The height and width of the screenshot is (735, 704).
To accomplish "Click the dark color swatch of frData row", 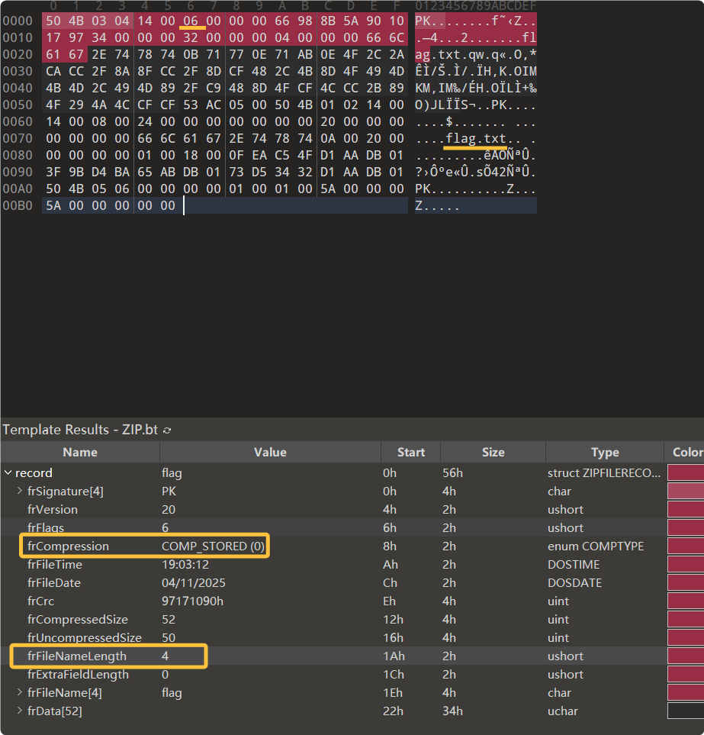I will 685,711.
